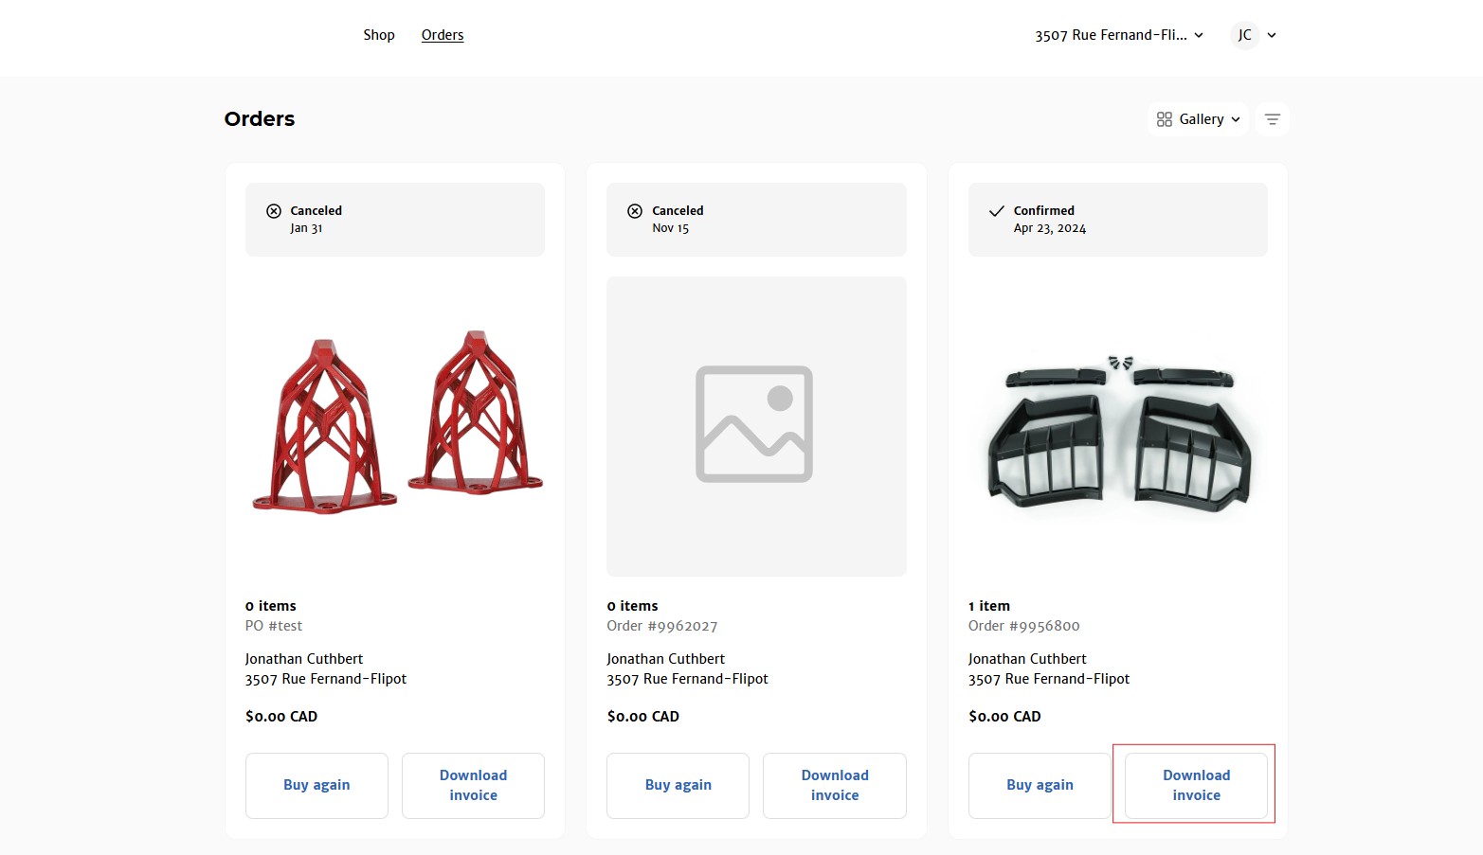Click the 'PO #test' text
The width and height of the screenshot is (1483, 855).
[x=274, y=626]
